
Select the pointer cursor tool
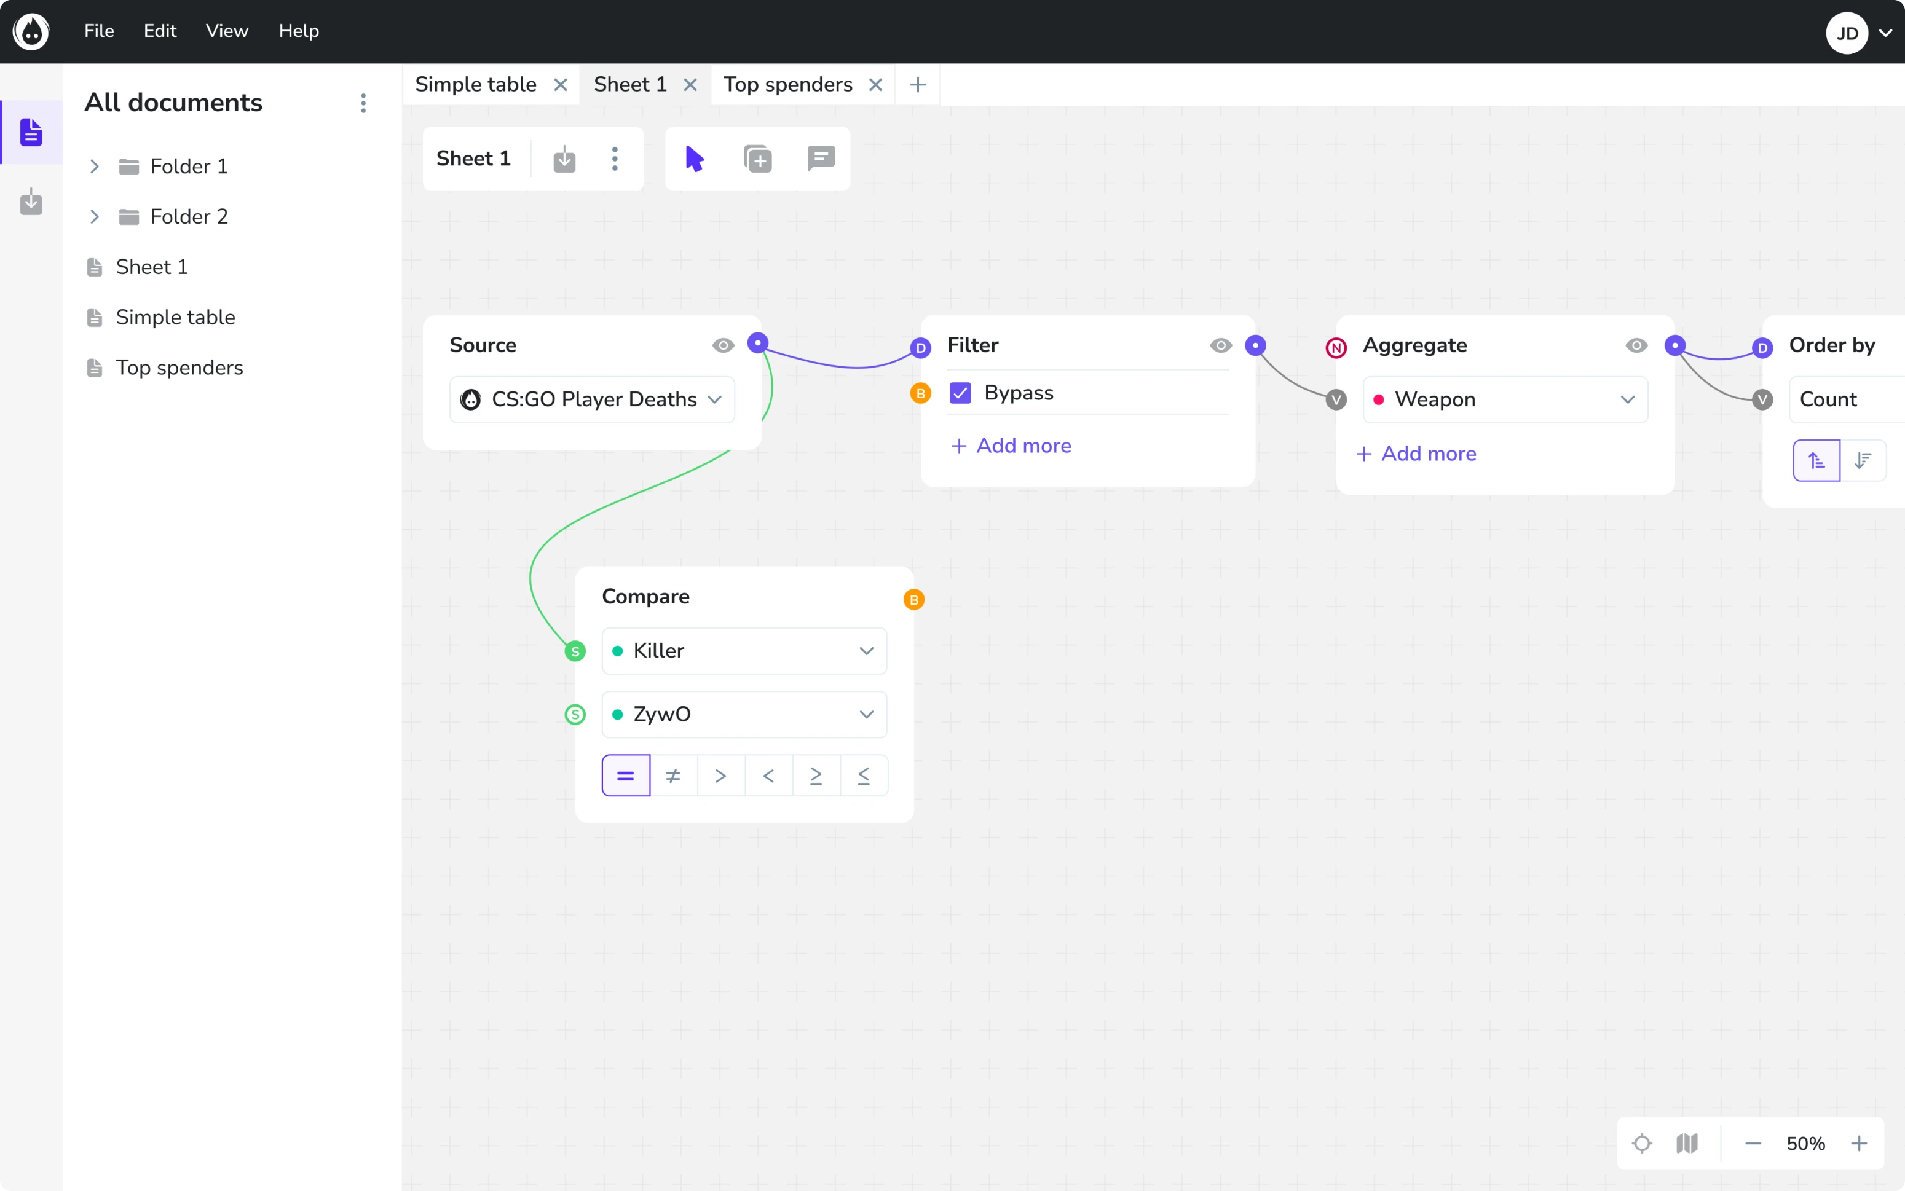[x=694, y=159]
